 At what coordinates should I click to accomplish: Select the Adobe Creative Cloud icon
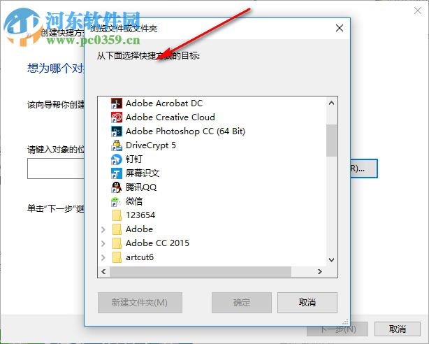tap(117, 117)
